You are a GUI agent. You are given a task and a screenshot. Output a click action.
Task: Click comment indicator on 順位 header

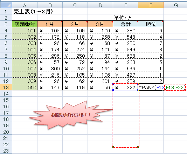pyautogui.click(x=162, y=21)
